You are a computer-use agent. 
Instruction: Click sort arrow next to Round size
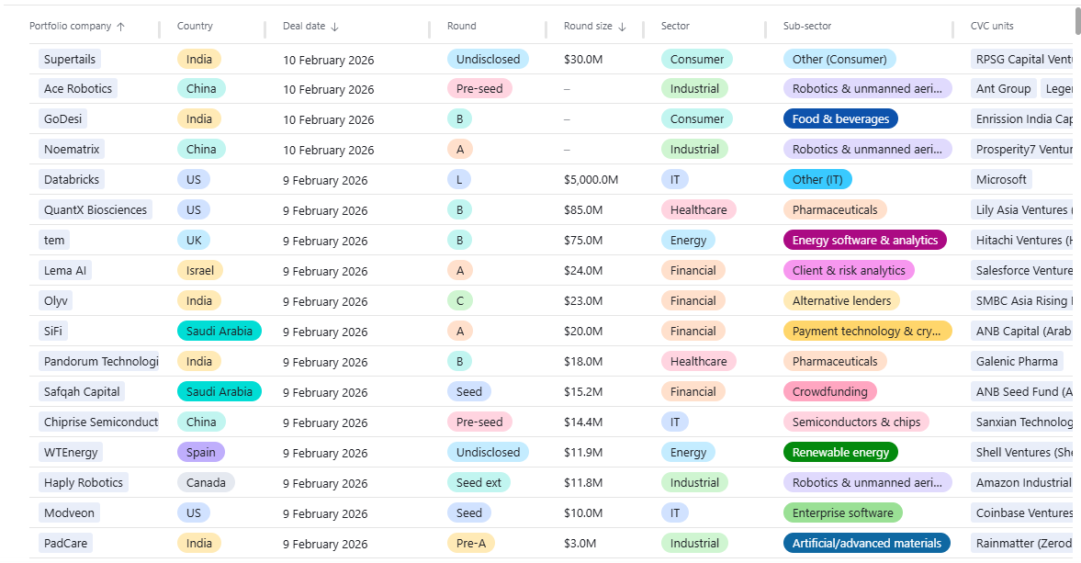pyautogui.click(x=622, y=27)
